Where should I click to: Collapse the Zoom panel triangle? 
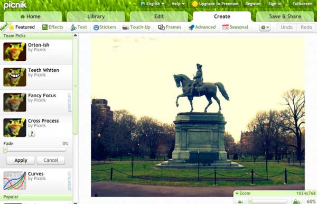[x=237, y=193]
